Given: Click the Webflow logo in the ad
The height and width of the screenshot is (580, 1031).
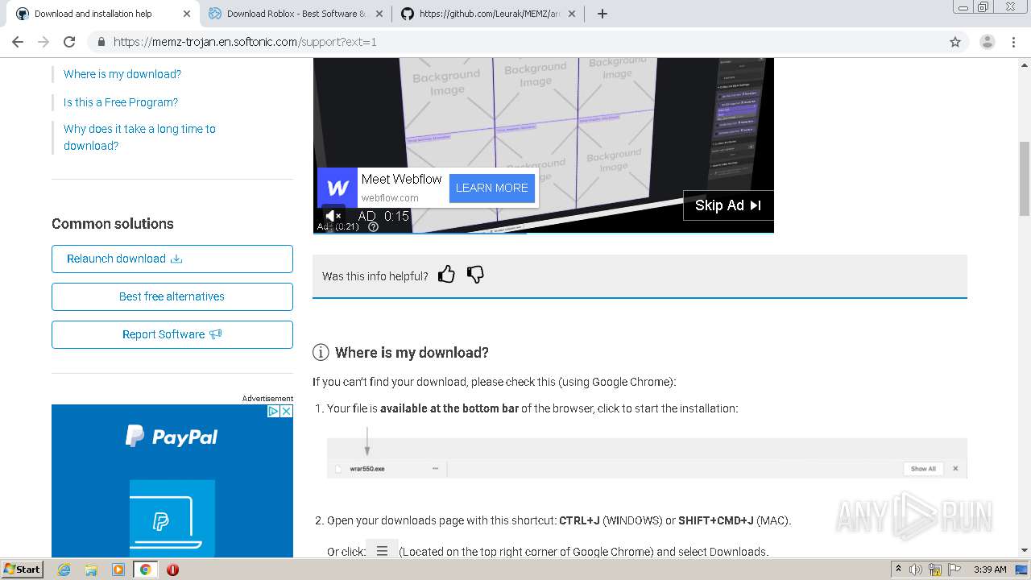Looking at the screenshot, I should click(337, 188).
